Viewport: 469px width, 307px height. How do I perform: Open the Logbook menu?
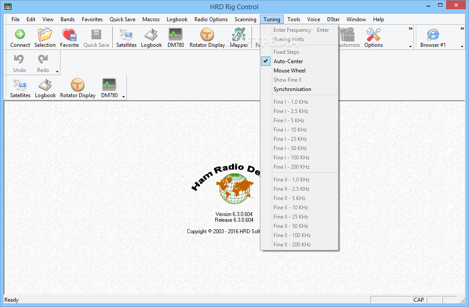(x=177, y=19)
